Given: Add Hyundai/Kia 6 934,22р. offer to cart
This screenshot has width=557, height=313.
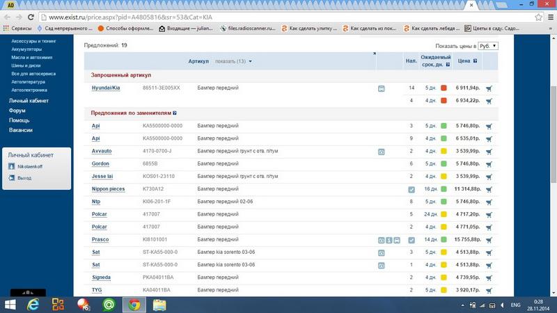Looking at the screenshot, I should 489,101.
